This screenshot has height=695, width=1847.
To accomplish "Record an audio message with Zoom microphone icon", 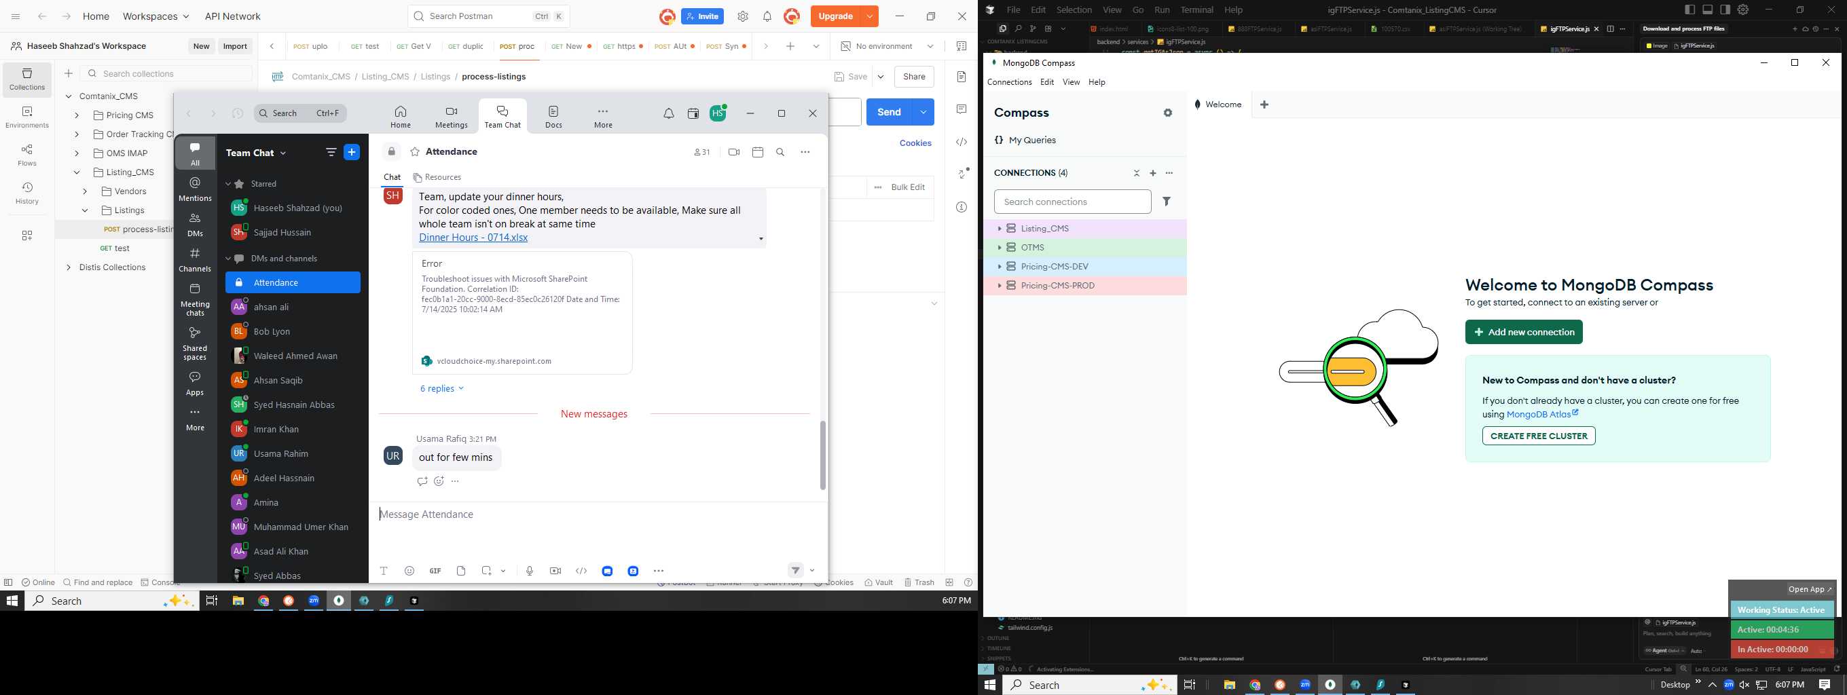I will (x=529, y=571).
